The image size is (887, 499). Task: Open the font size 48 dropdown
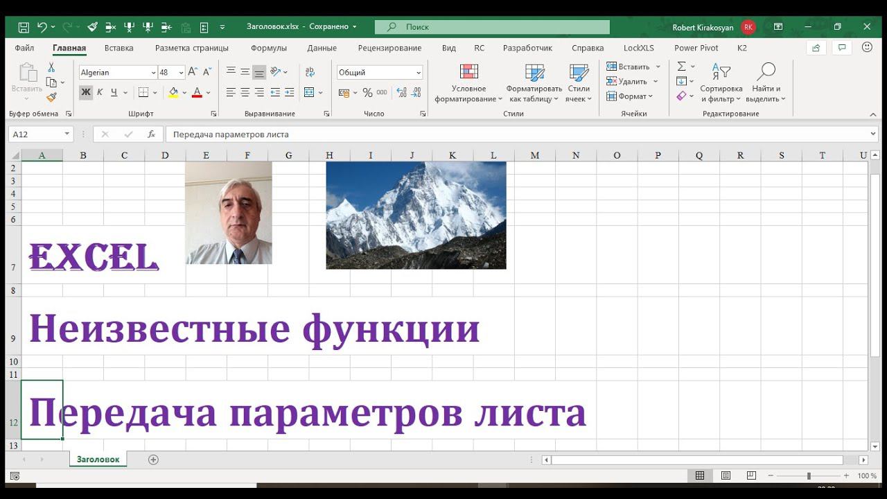181,72
